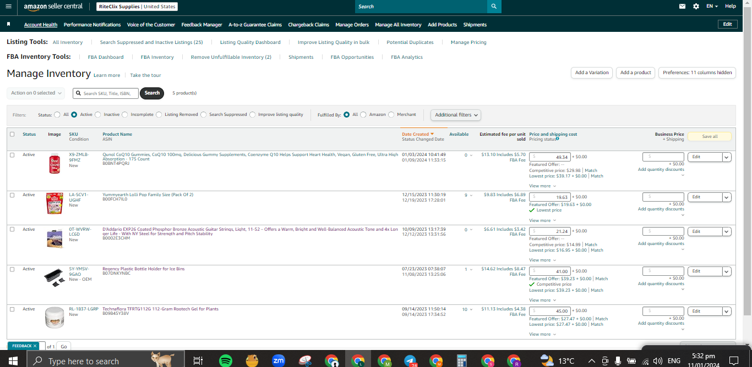752x367 pixels.
Task: Open the EN language dropdown
Action: [712, 7]
